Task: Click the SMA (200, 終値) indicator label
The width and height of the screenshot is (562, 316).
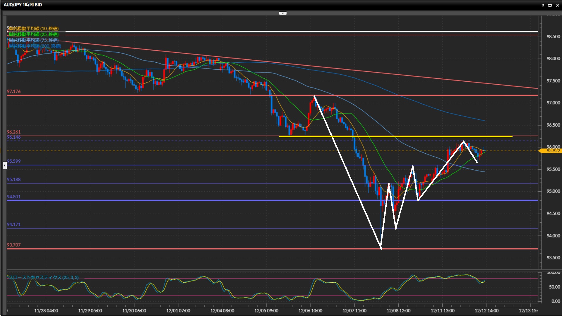Action: 35,46
